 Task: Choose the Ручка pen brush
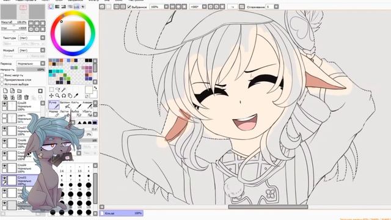coord(54,105)
